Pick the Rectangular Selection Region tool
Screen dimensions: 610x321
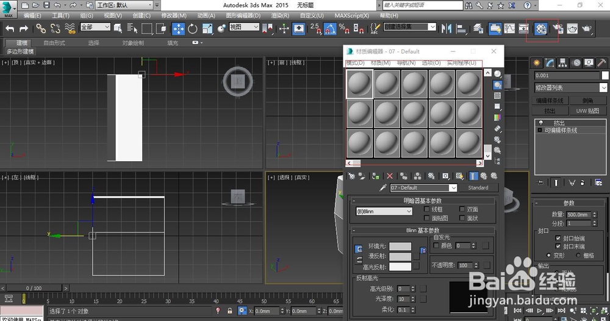(x=146, y=29)
